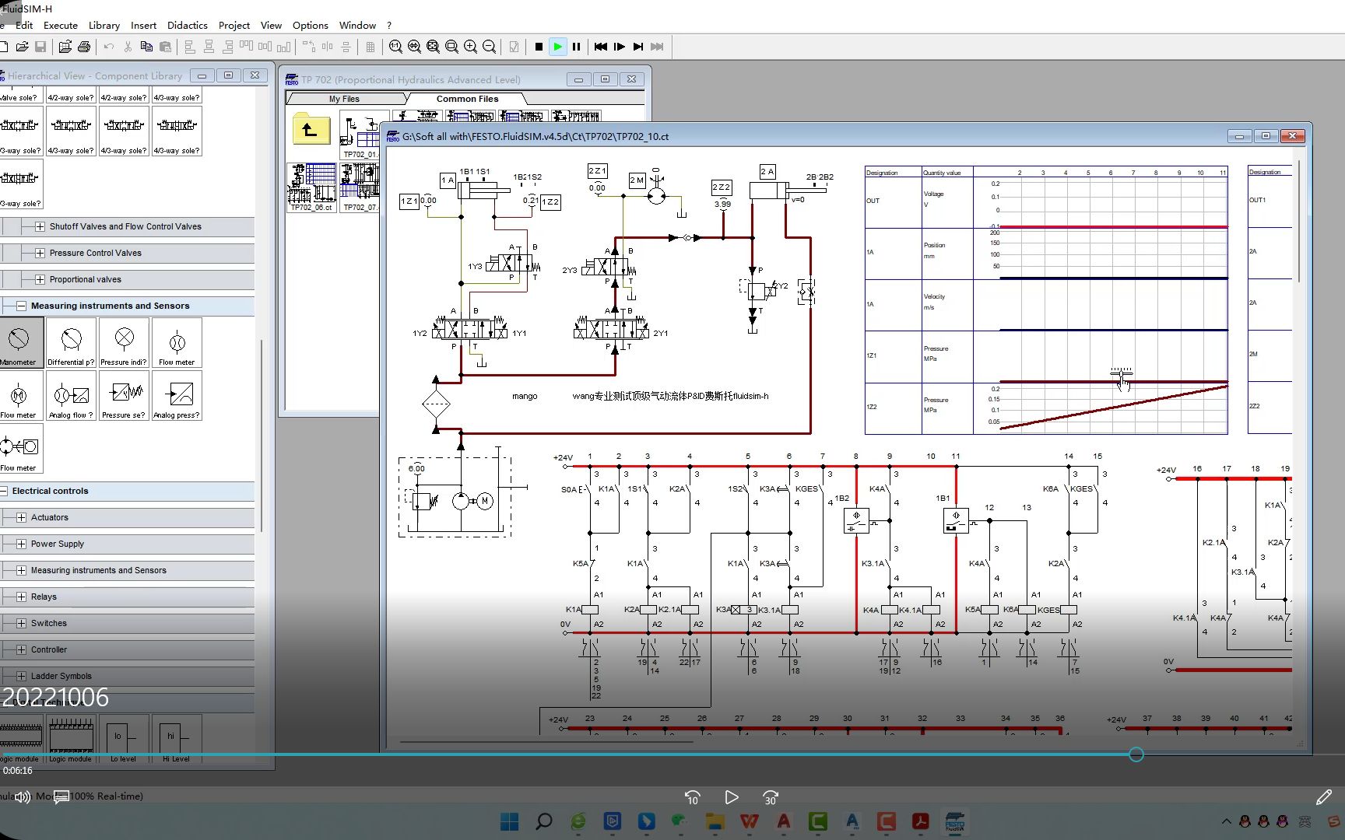Screen dimensions: 1345x840
Task: Print the circuit diagram
Action: (x=84, y=47)
